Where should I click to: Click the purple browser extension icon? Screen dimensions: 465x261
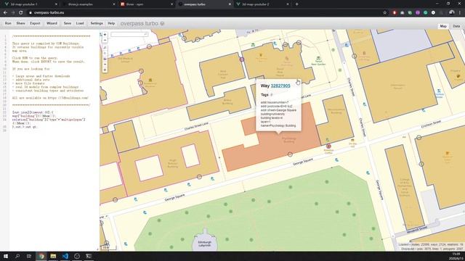(418, 13)
